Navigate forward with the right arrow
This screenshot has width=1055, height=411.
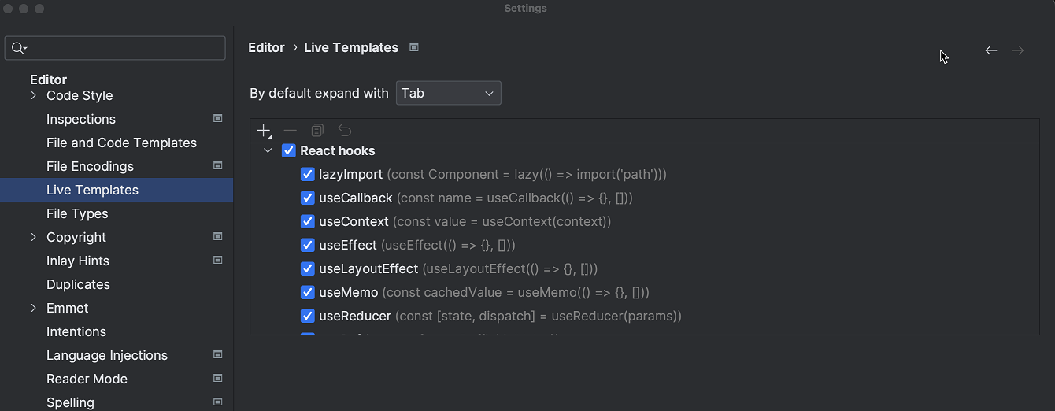[1018, 50]
